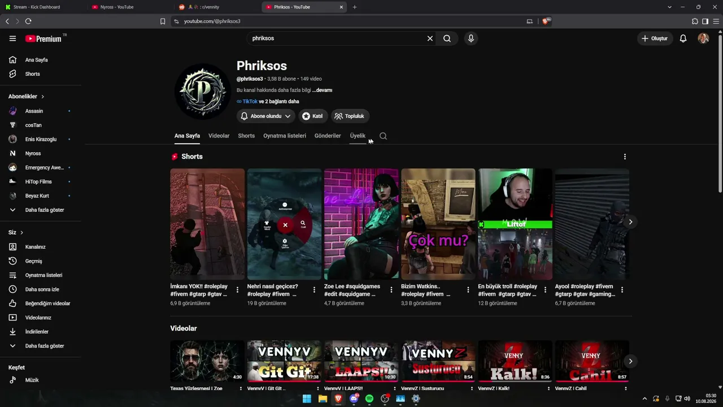Open the account avatar menu
723x407 pixels.
pyautogui.click(x=703, y=38)
